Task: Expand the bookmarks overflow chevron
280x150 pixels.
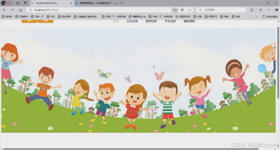Action: pos(256,16)
